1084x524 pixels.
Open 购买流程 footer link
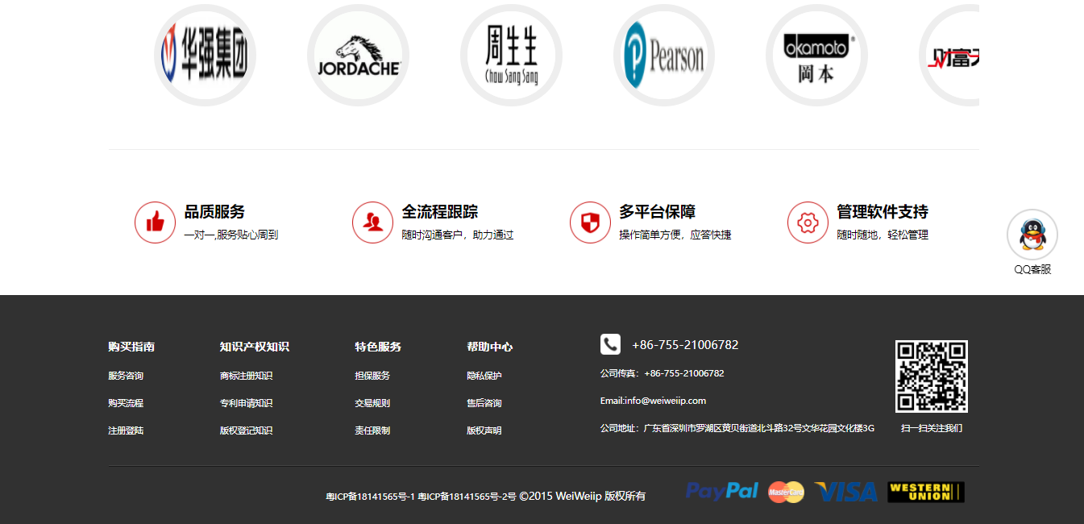[x=126, y=403]
